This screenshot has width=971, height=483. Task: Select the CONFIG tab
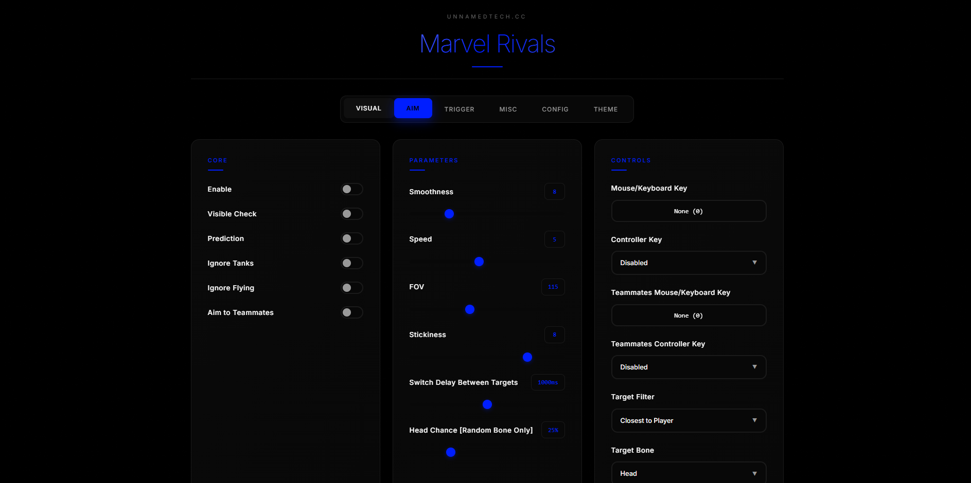coord(555,109)
